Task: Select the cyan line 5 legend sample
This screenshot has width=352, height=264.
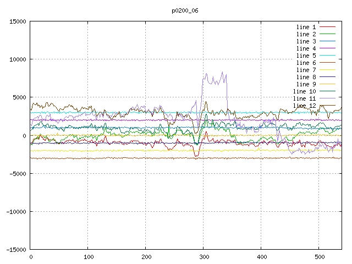Action: [327, 56]
